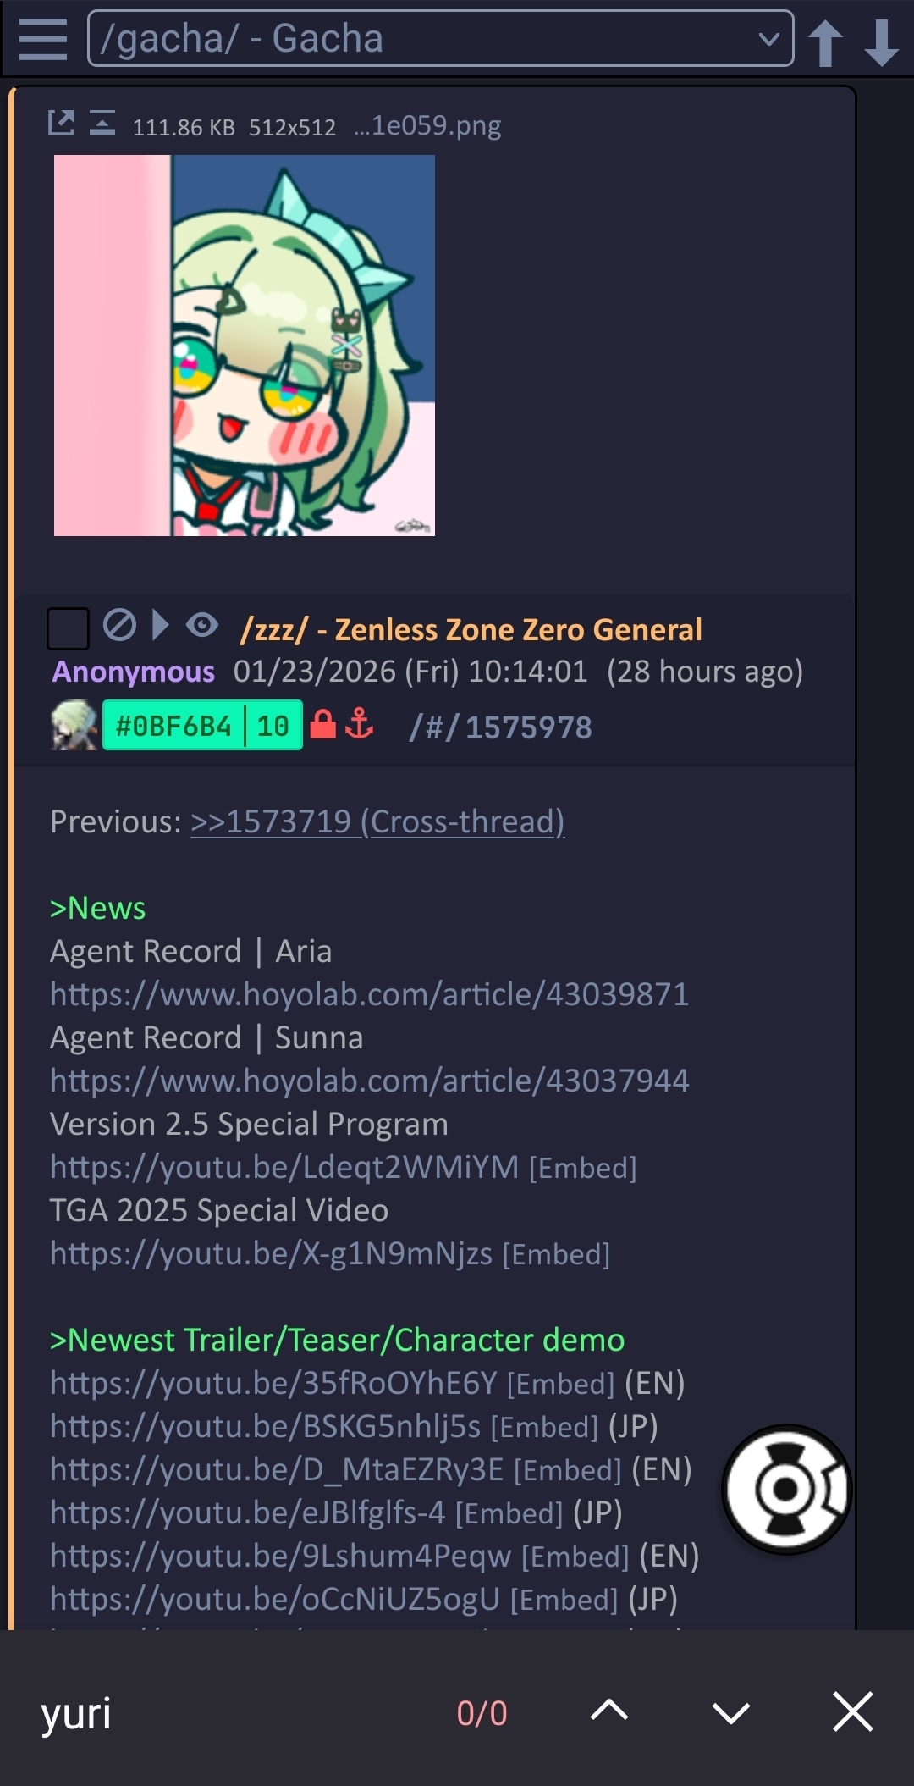Open the hamburger menu
914x1786 pixels.
[x=43, y=39]
